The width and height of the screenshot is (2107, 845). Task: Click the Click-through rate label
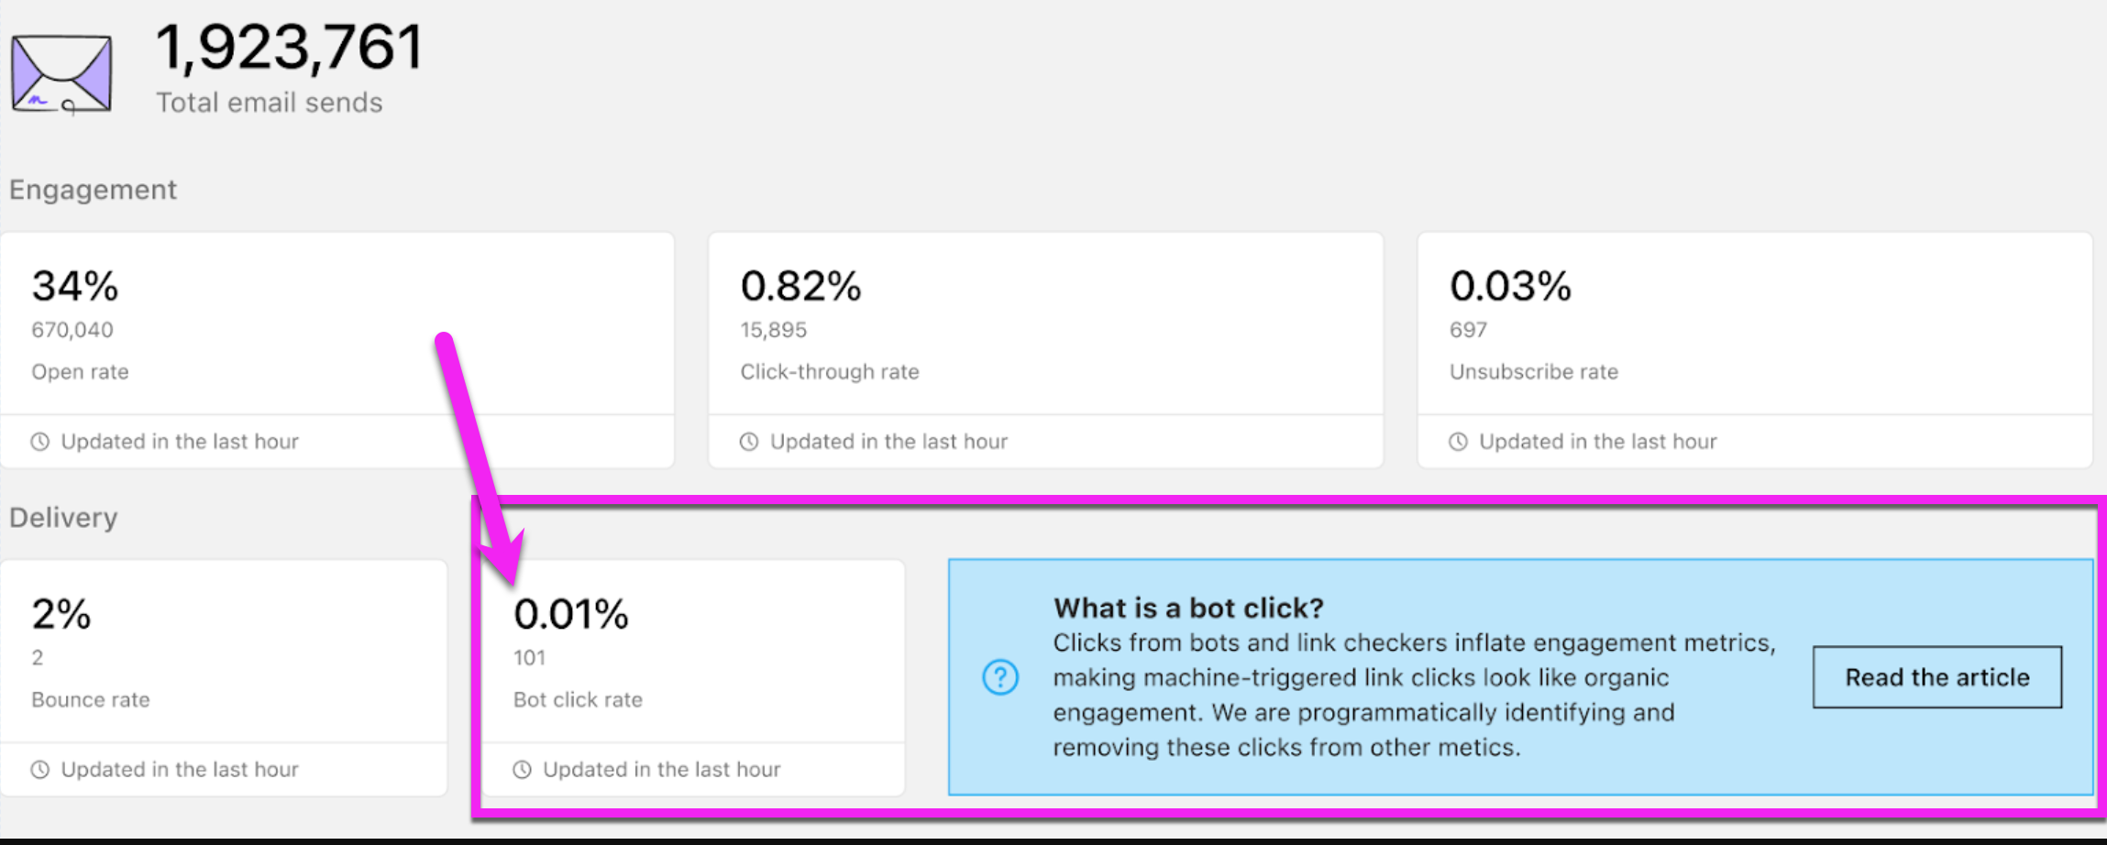click(828, 371)
